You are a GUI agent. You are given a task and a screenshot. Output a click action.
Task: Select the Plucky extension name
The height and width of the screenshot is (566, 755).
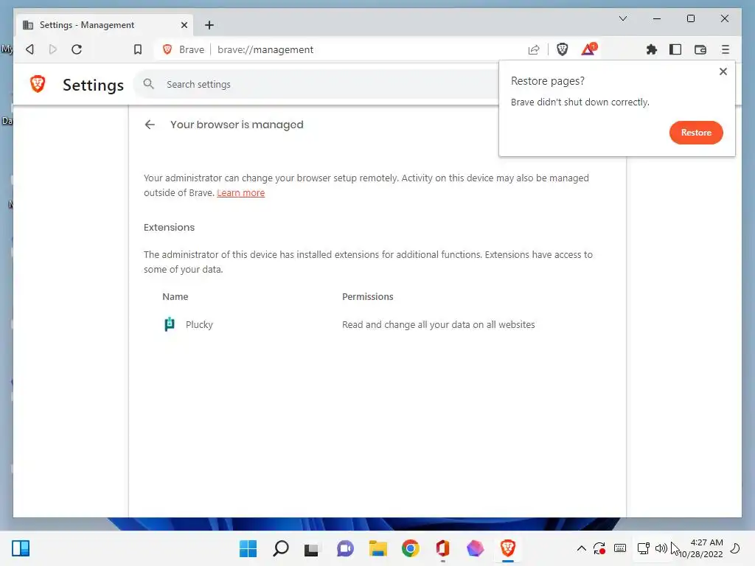(199, 325)
